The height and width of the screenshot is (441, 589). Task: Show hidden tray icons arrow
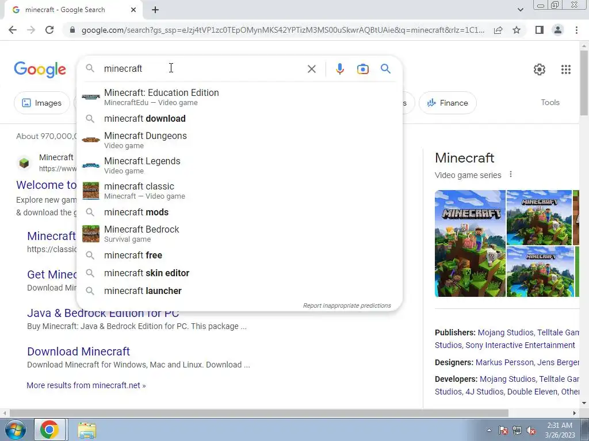click(489, 430)
